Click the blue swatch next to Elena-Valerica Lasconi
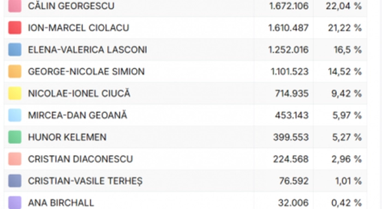The width and height of the screenshot is (382, 209). pos(15,50)
